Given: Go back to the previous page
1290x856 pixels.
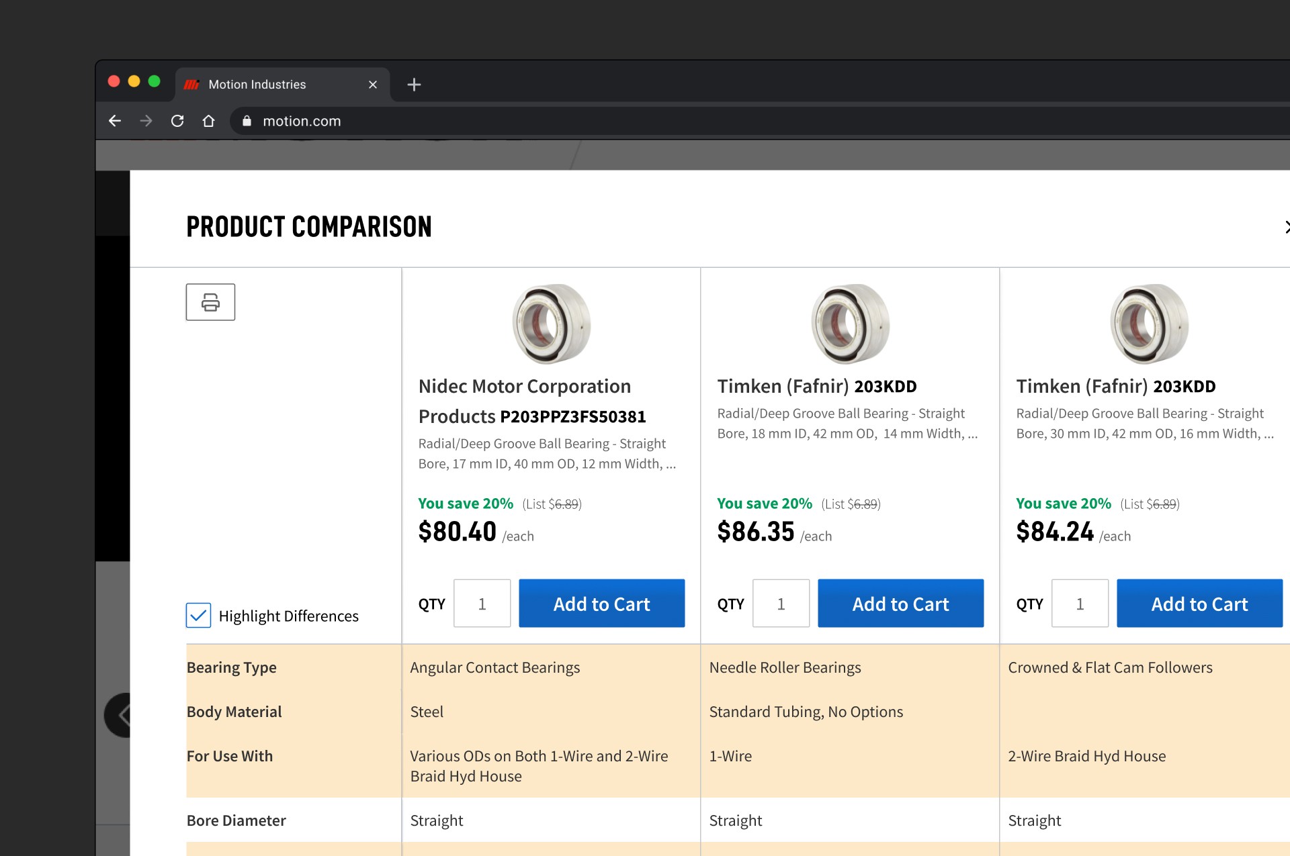Looking at the screenshot, I should click(x=115, y=121).
